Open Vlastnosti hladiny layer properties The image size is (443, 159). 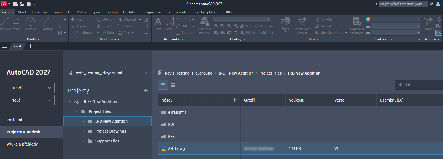tap(204, 25)
